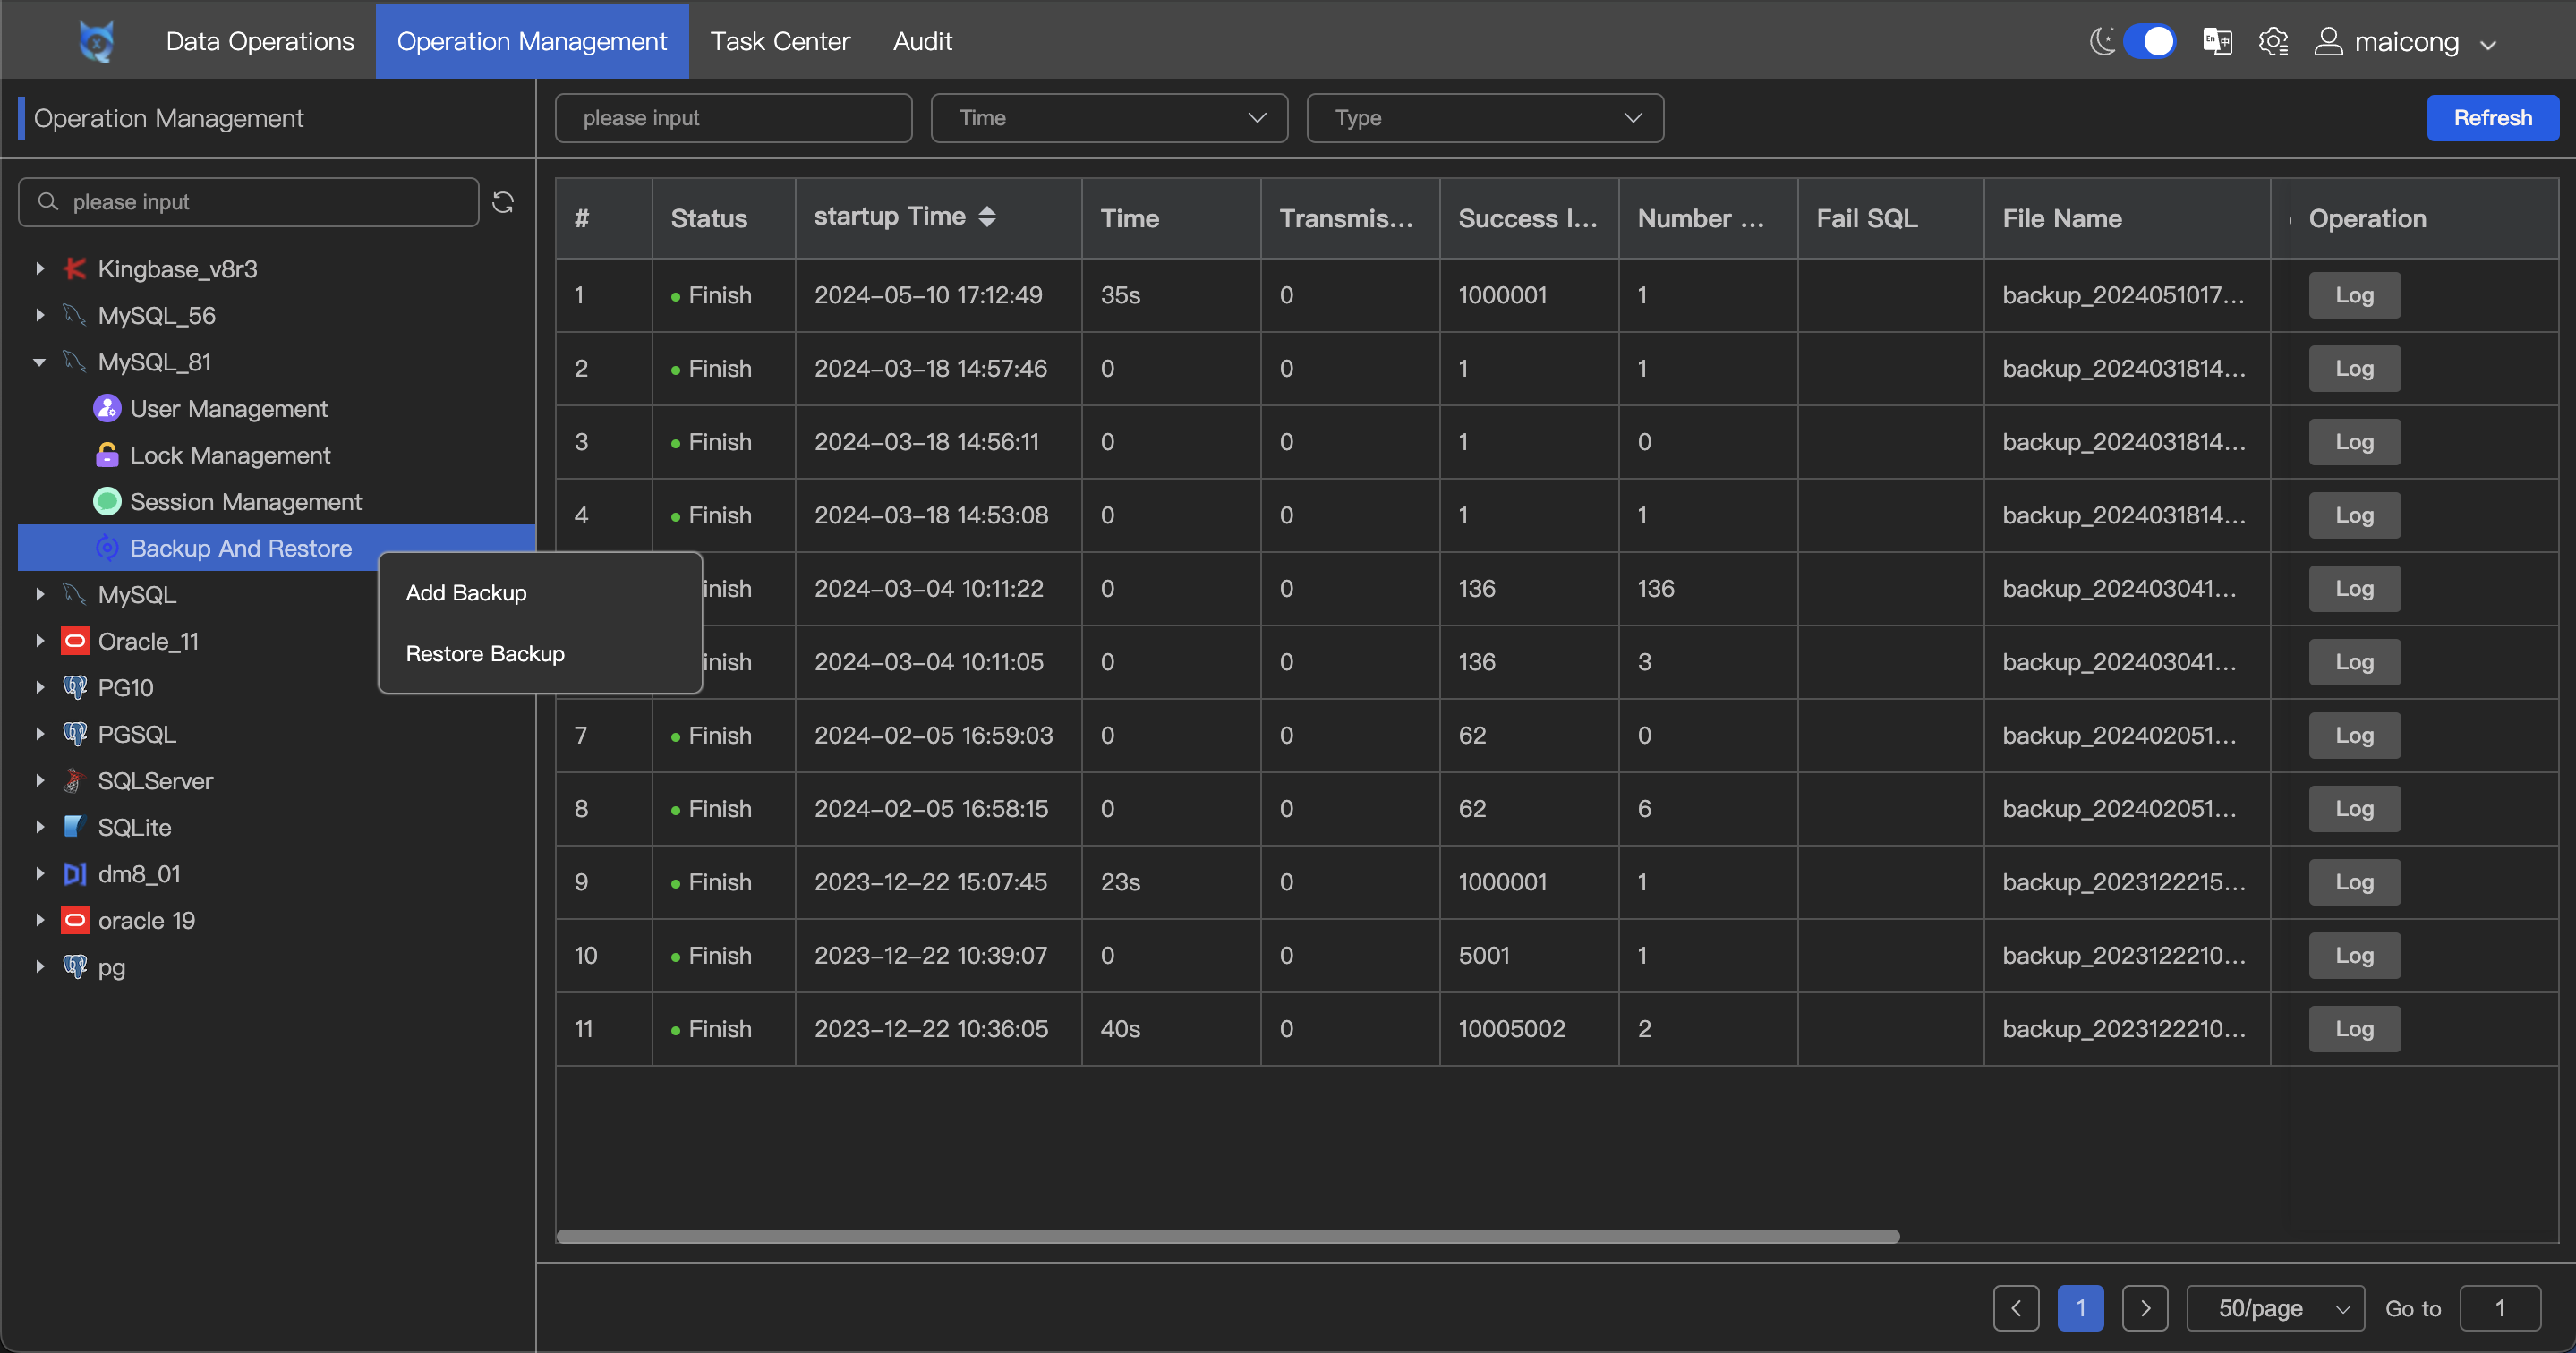The width and height of the screenshot is (2576, 1353).
Task: Switch to the Task Center tab
Action: 779,41
